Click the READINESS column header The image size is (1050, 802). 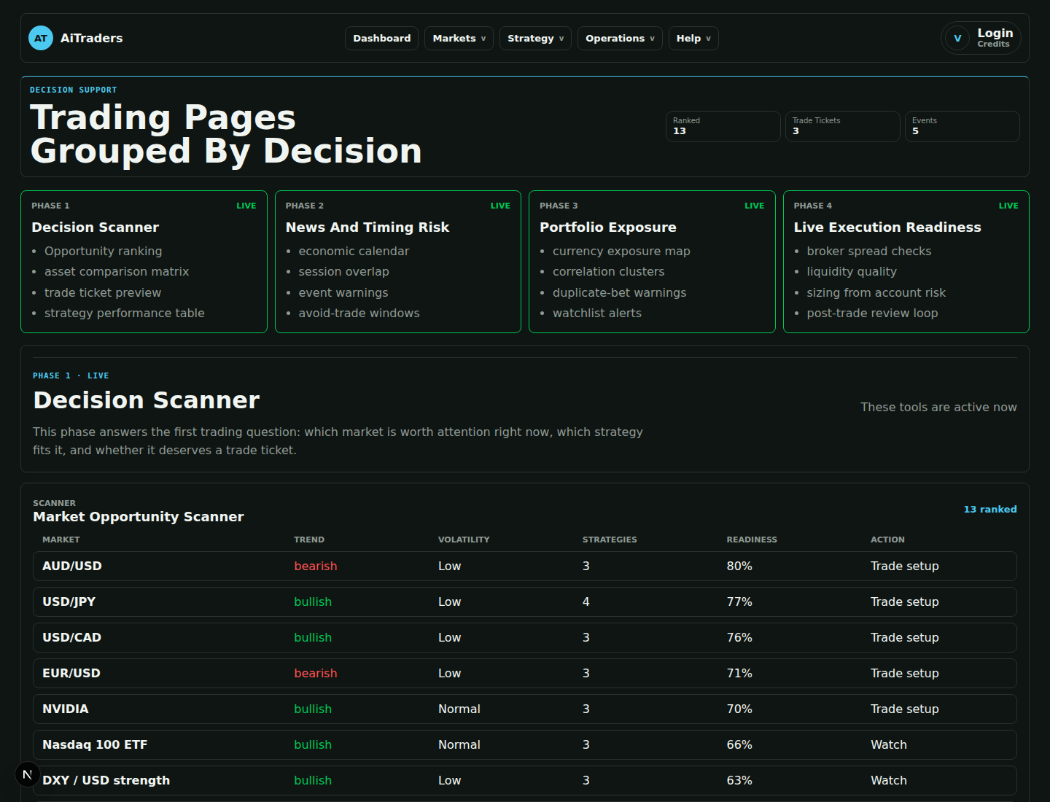point(752,540)
